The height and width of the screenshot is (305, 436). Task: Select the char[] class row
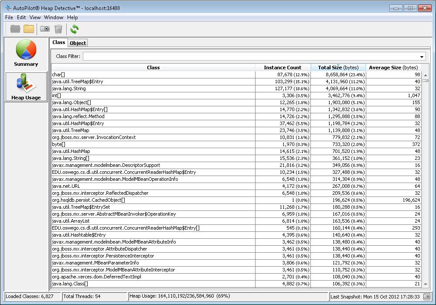(x=236, y=75)
